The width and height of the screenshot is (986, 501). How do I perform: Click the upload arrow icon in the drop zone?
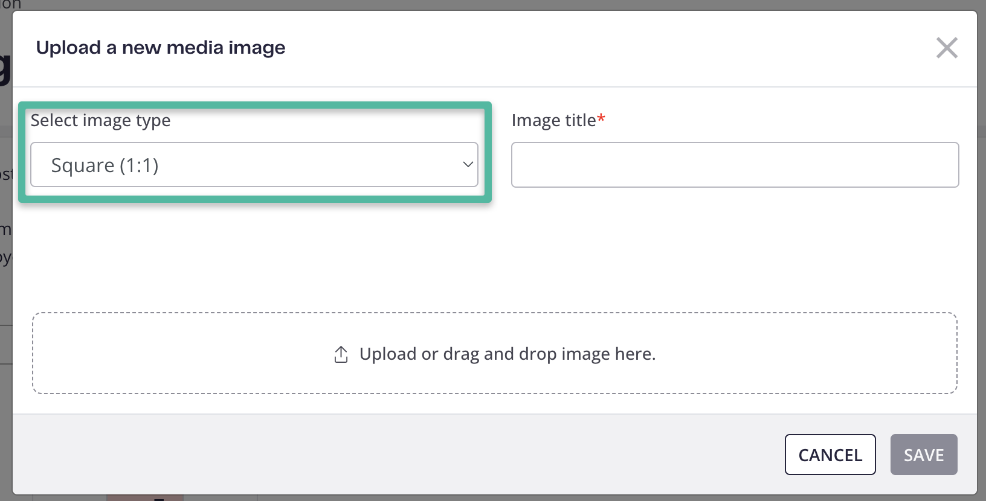[x=341, y=354]
